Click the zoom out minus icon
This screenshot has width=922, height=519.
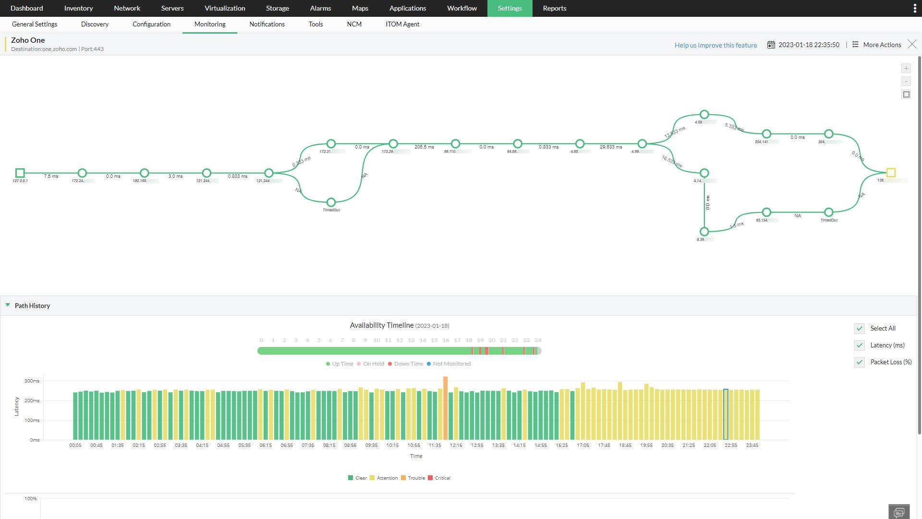coord(906,81)
